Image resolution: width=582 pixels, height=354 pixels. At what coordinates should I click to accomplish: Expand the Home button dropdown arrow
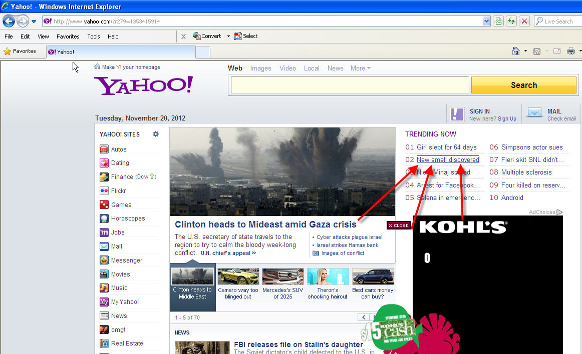point(525,51)
